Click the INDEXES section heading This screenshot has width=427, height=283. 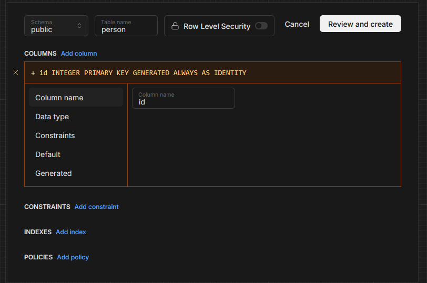(x=38, y=232)
